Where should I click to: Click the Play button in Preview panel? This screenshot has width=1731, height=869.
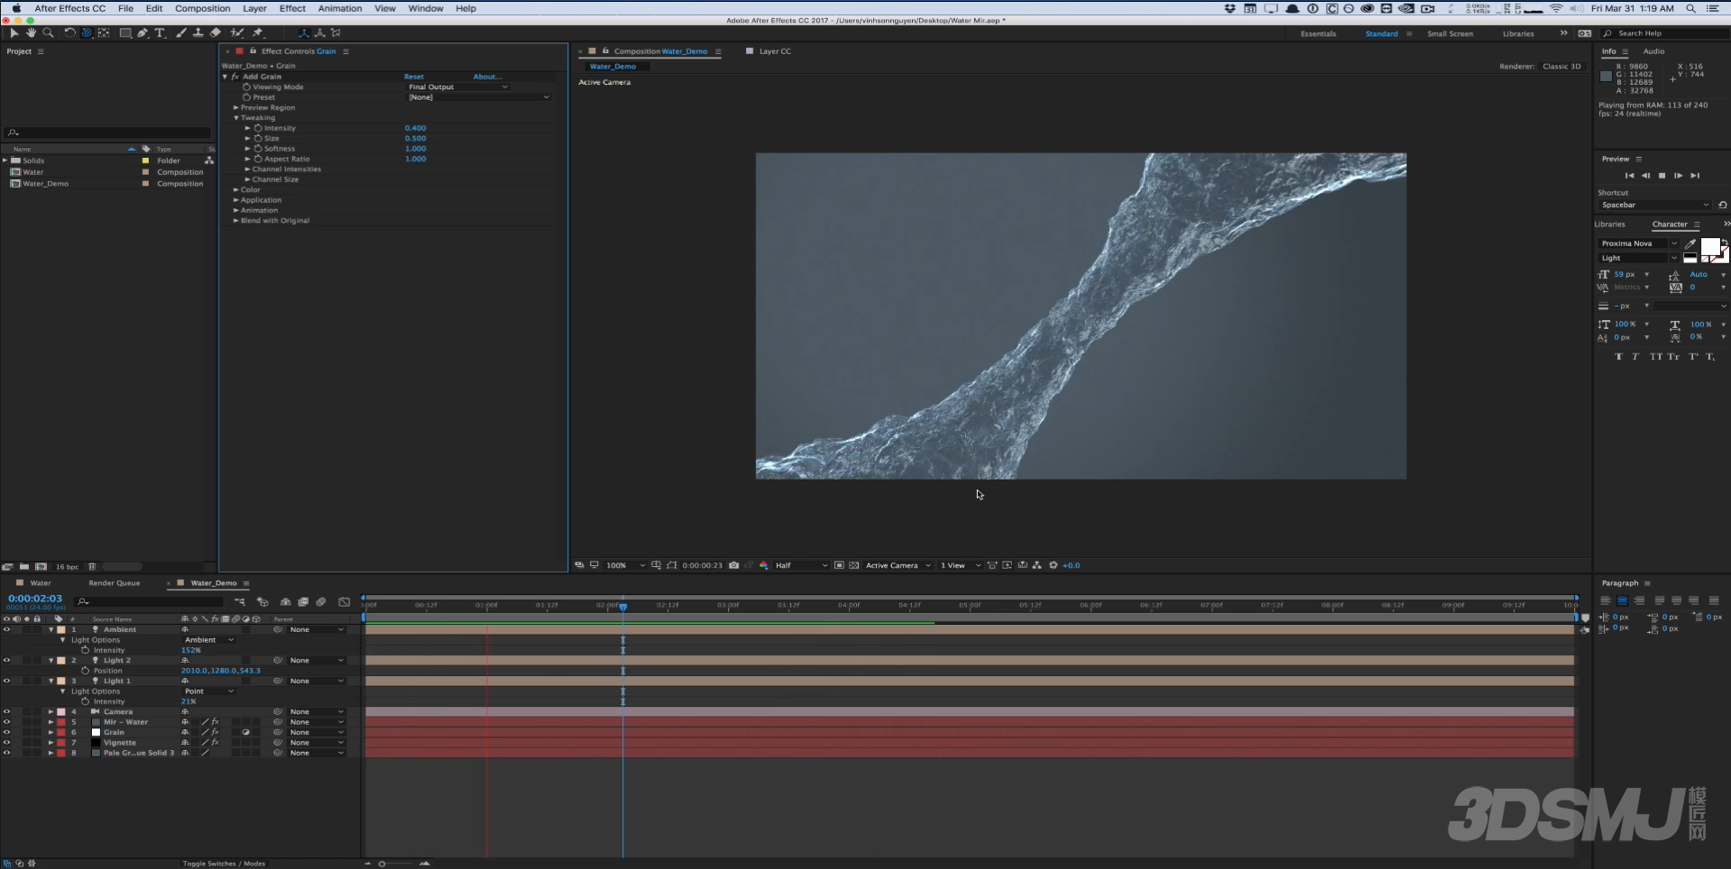point(1662,176)
